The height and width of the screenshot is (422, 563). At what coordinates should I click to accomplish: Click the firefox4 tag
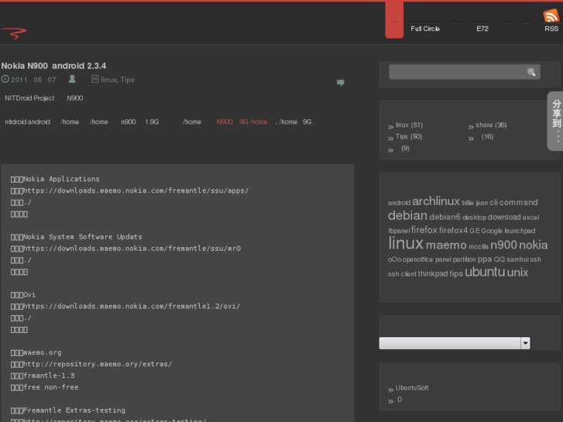[x=454, y=230]
